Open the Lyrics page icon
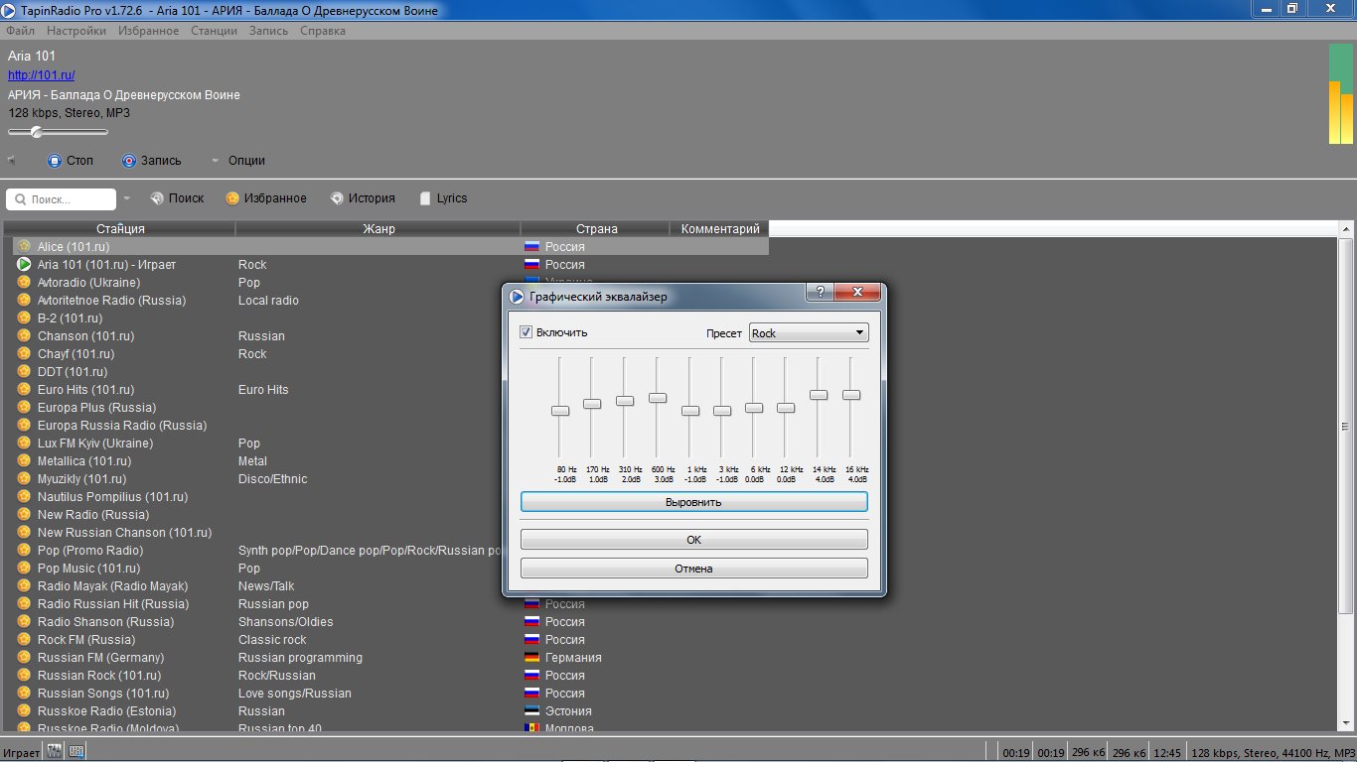 (x=425, y=198)
